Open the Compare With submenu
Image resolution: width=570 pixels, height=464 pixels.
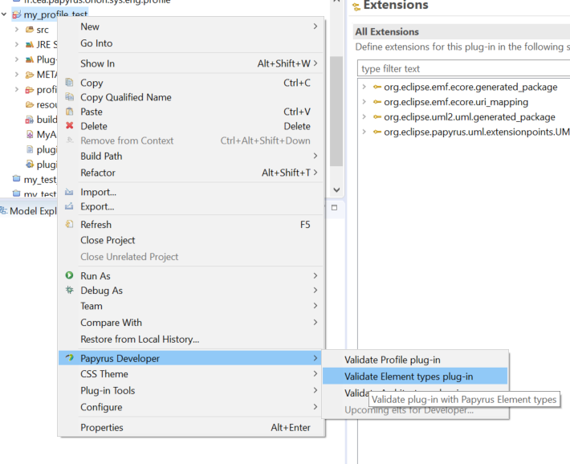click(x=191, y=323)
